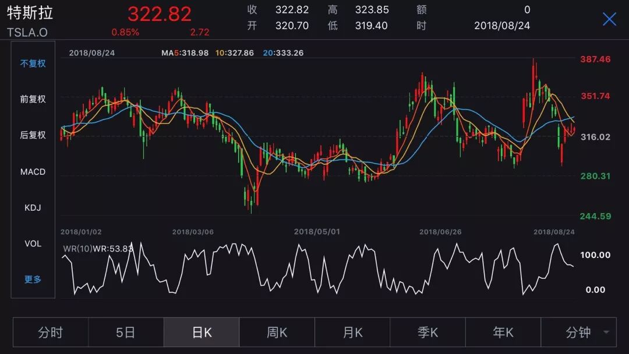Click the 316.02 price axis label

pos(595,137)
